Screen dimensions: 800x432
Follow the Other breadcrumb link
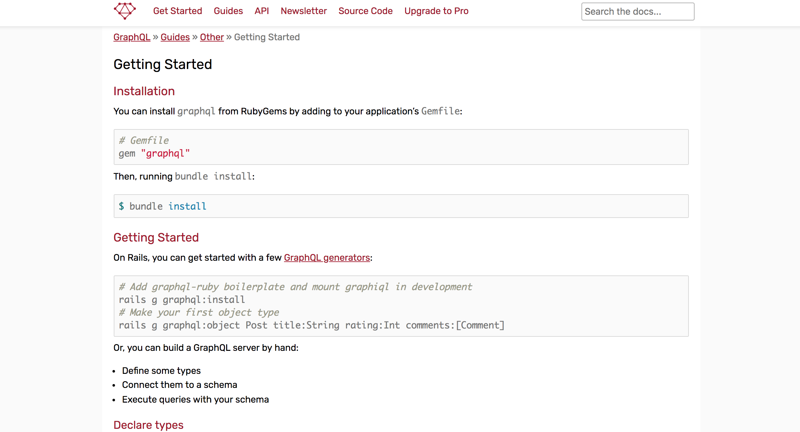212,37
